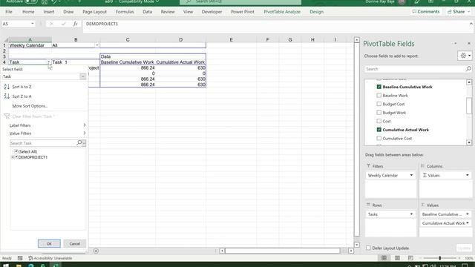Click the formula bar enter checkmark icon

[63, 24]
